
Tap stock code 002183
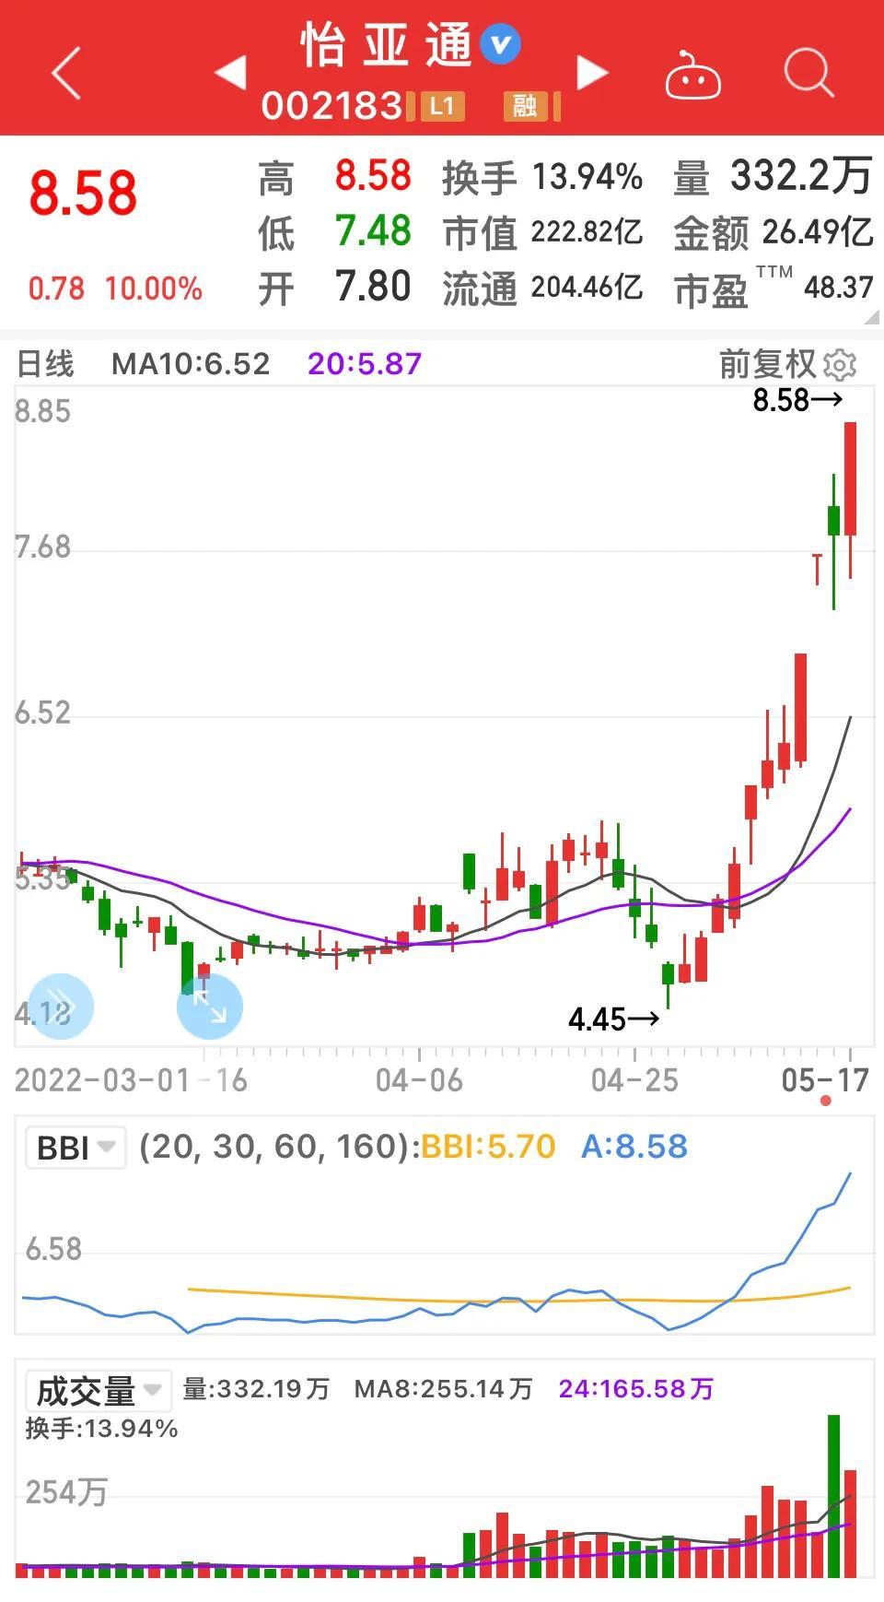331,106
